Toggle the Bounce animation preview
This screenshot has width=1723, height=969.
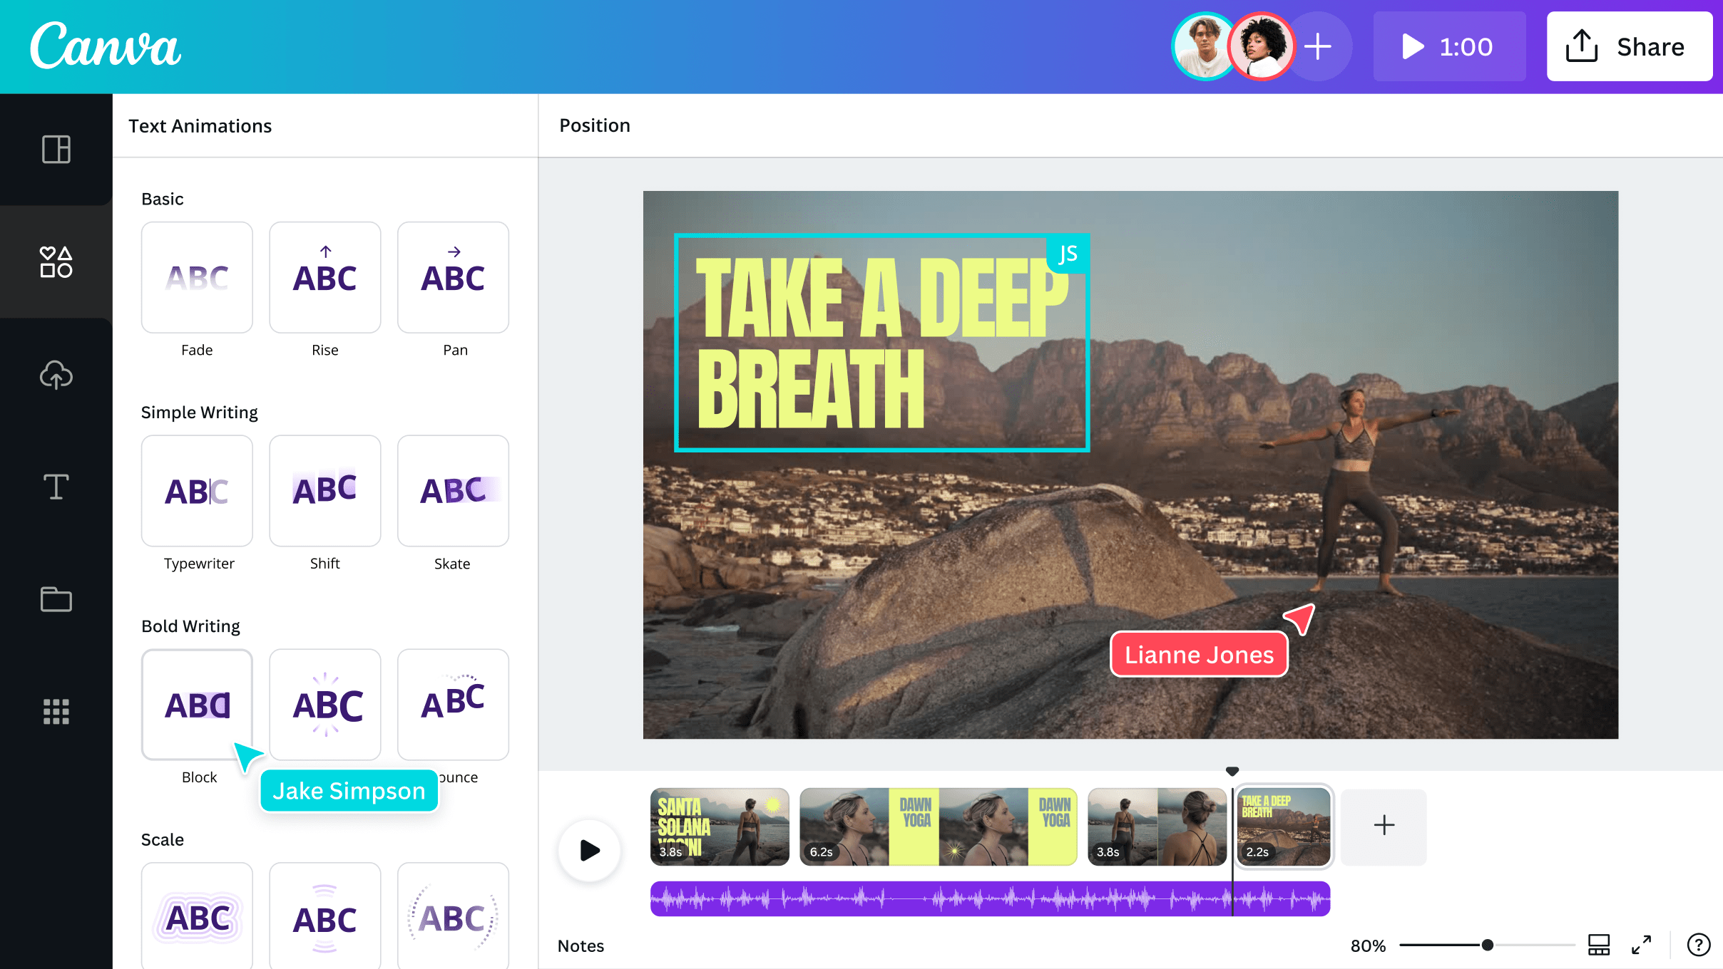pyautogui.click(x=452, y=703)
